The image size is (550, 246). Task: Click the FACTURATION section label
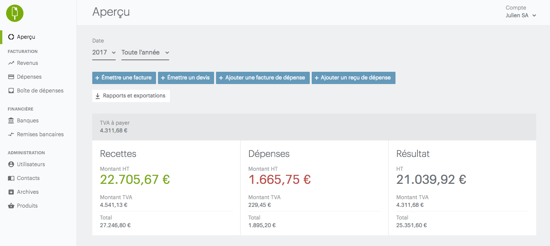click(x=23, y=51)
